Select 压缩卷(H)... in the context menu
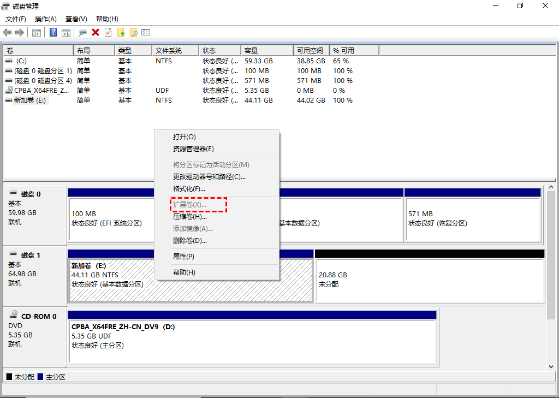This screenshot has height=398, width=559. tap(189, 216)
